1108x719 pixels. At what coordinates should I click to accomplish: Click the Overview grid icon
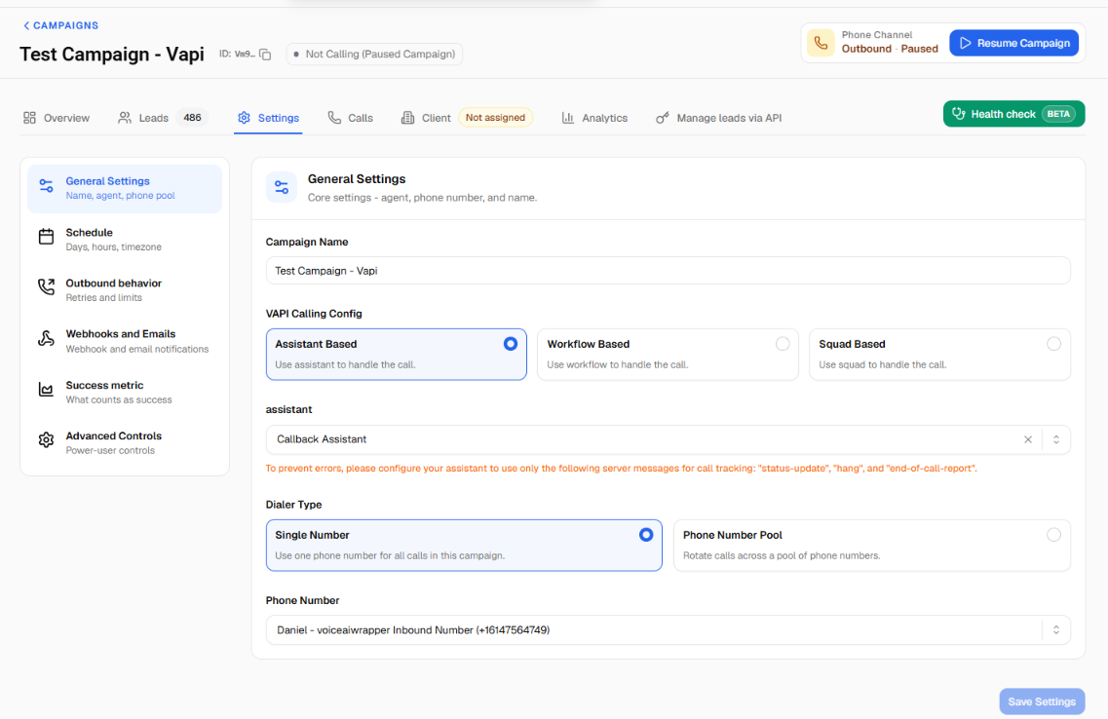pyautogui.click(x=29, y=118)
